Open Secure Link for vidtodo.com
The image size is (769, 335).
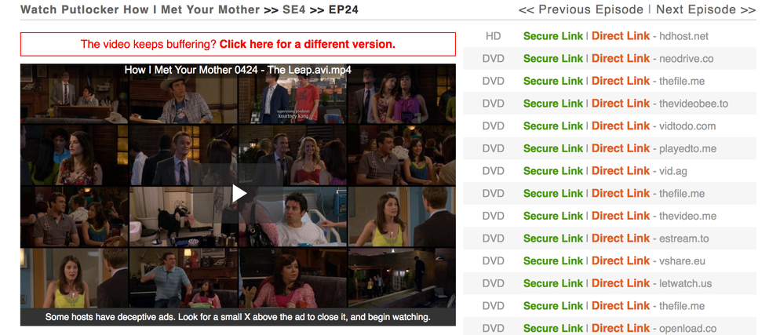[x=553, y=126]
